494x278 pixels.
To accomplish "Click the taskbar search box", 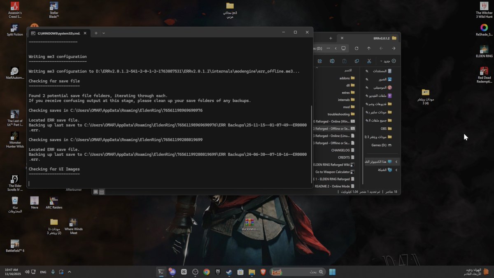I will pos(297,272).
